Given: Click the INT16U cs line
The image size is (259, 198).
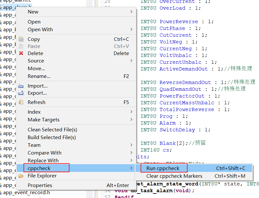Looking at the screenshot, I should coord(156,150).
